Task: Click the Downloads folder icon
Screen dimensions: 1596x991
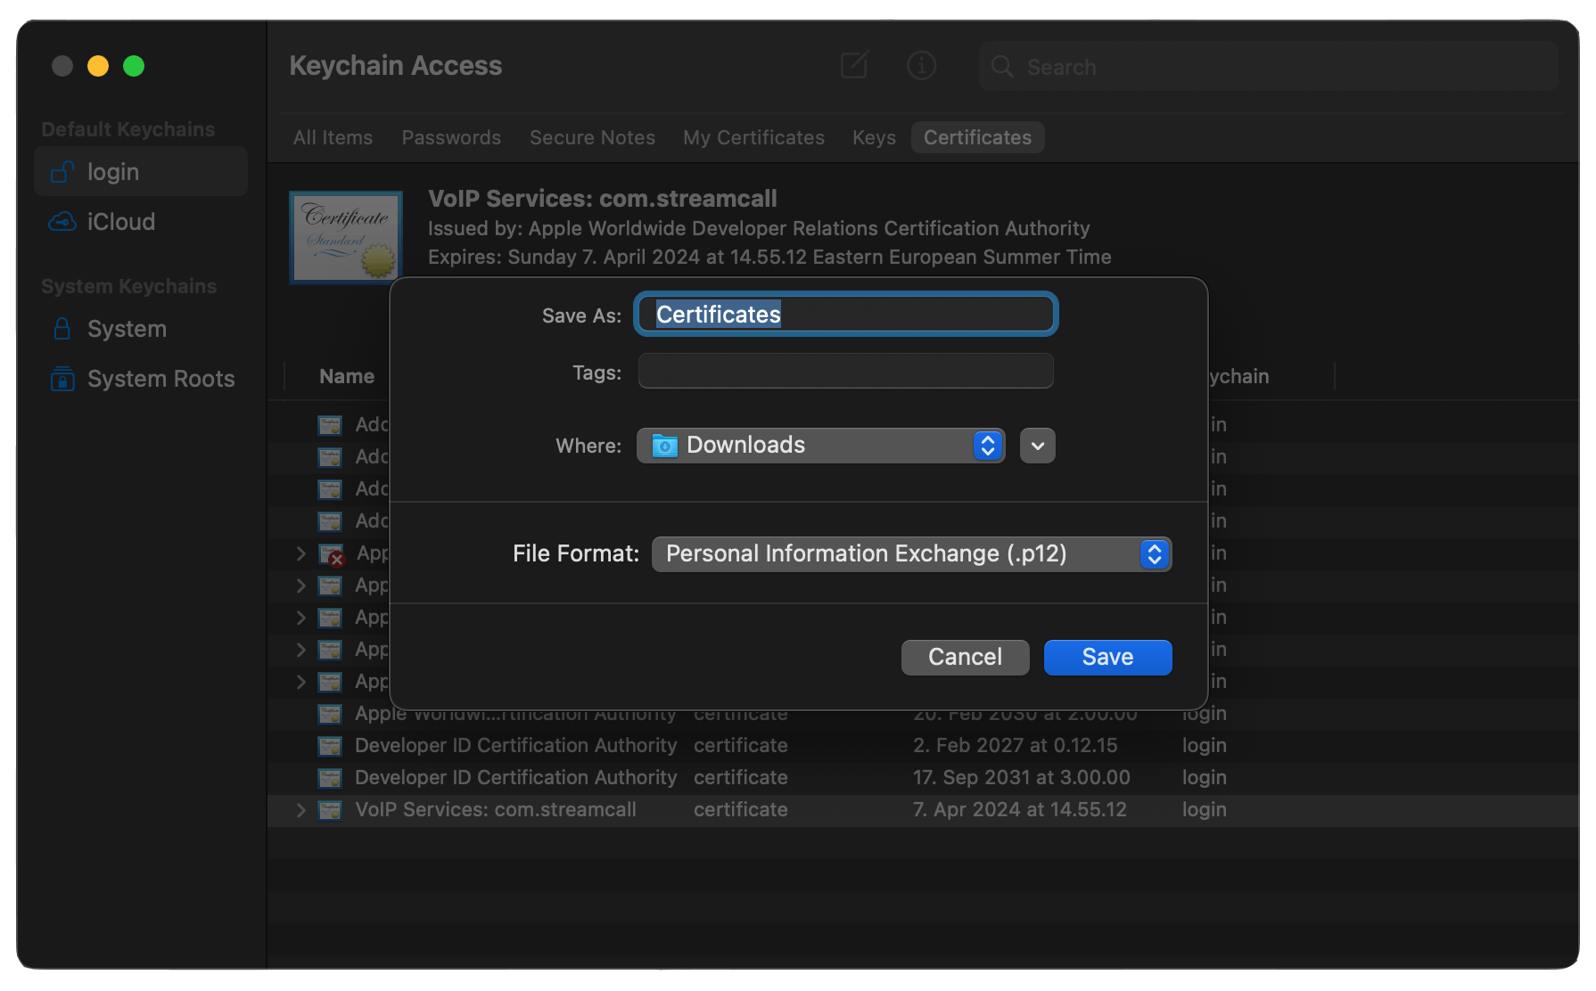Action: 664,445
